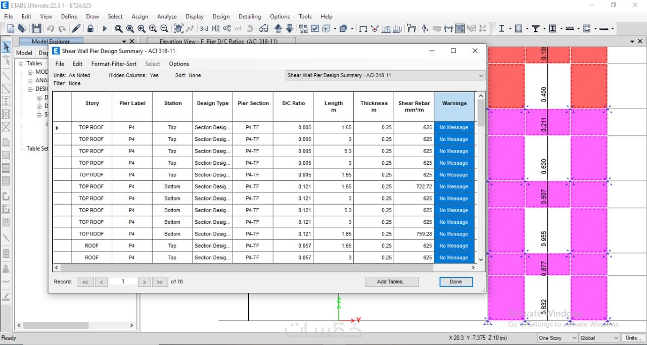This screenshot has height=345, width=647.
Task: Click the Pan hand tool icon
Action: [178, 29]
